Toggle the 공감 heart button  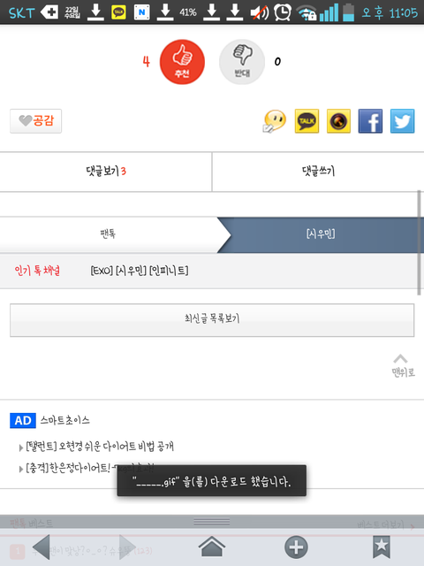pos(35,121)
